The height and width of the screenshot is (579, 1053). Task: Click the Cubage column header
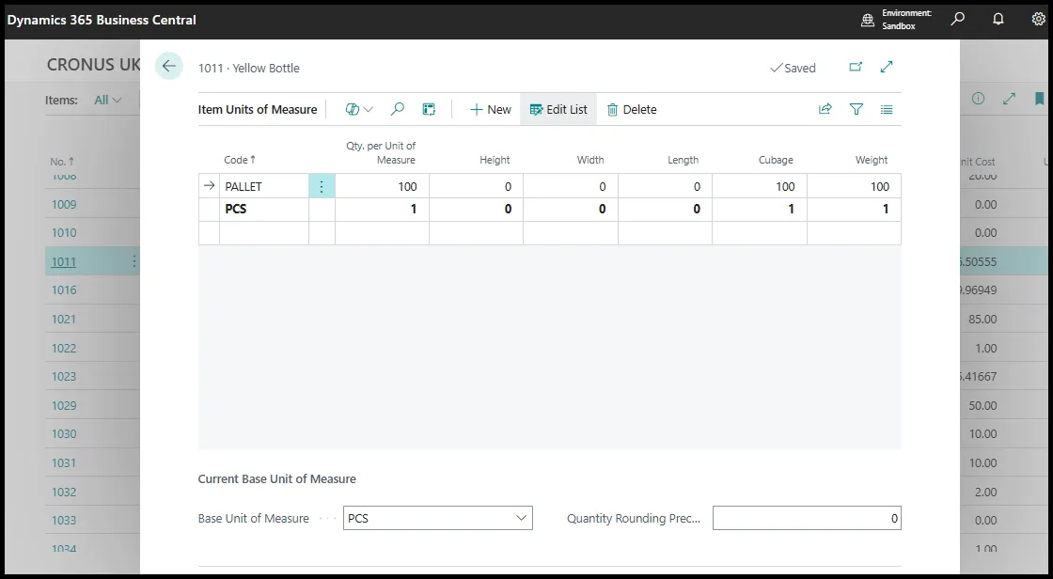click(777, 160)
